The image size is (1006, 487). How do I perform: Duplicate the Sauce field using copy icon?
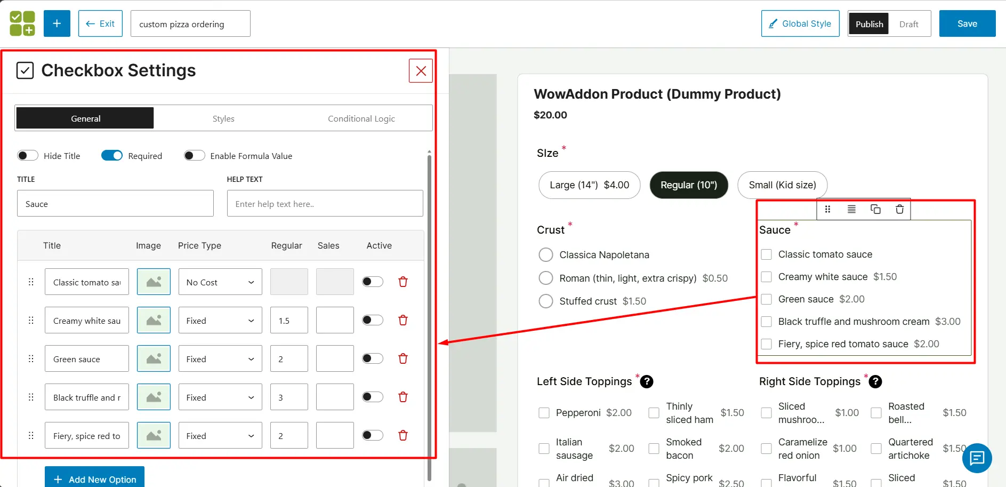(875, 209)
